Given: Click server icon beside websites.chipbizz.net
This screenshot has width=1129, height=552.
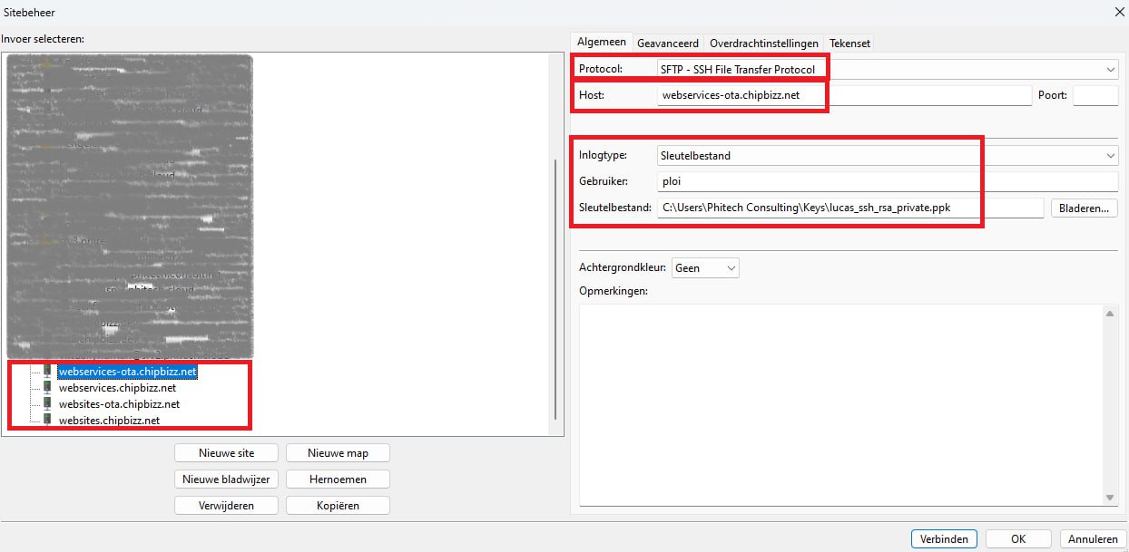Looking at the screenshot, I should [x=47, y=421].
